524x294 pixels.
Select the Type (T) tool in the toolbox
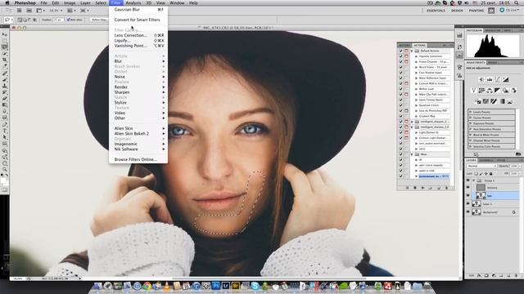(x=5, y=131)
